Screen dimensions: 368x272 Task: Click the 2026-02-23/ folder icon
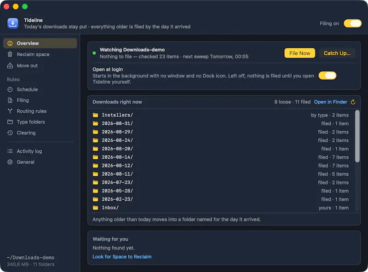coord(95,199)
